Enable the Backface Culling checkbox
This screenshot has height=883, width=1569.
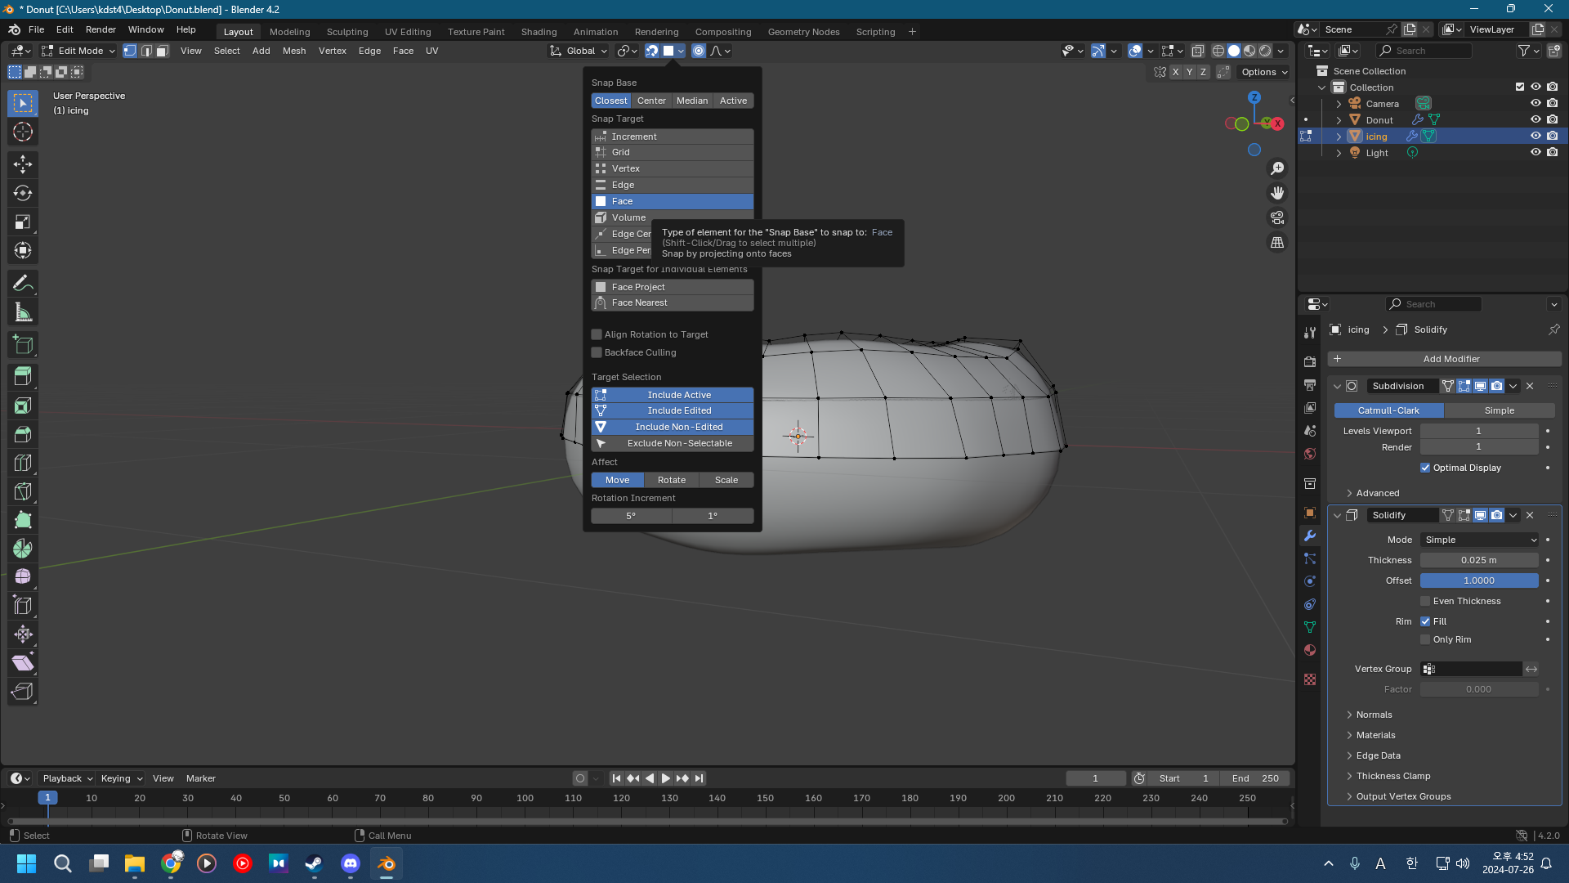(x=597, y=352)
